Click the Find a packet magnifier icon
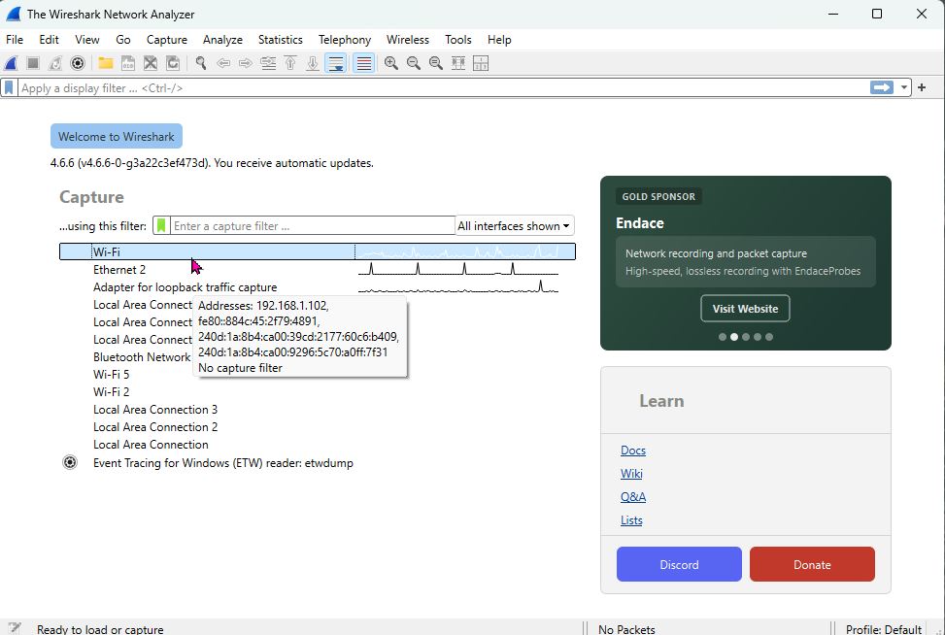 201,63
